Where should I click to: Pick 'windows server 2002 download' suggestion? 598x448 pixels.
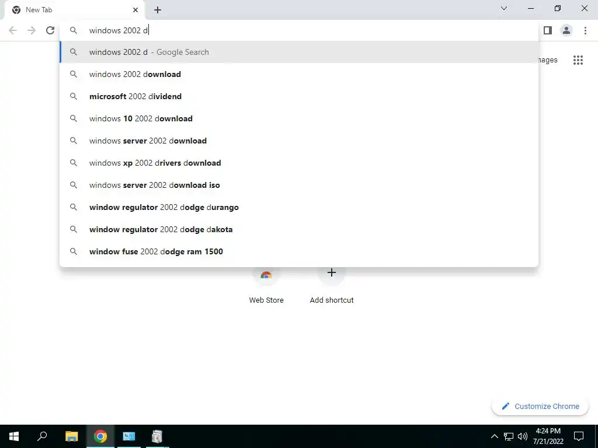coord(299,141)
